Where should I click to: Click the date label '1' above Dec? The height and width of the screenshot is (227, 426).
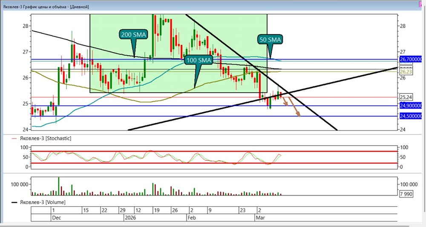point(54,210)
